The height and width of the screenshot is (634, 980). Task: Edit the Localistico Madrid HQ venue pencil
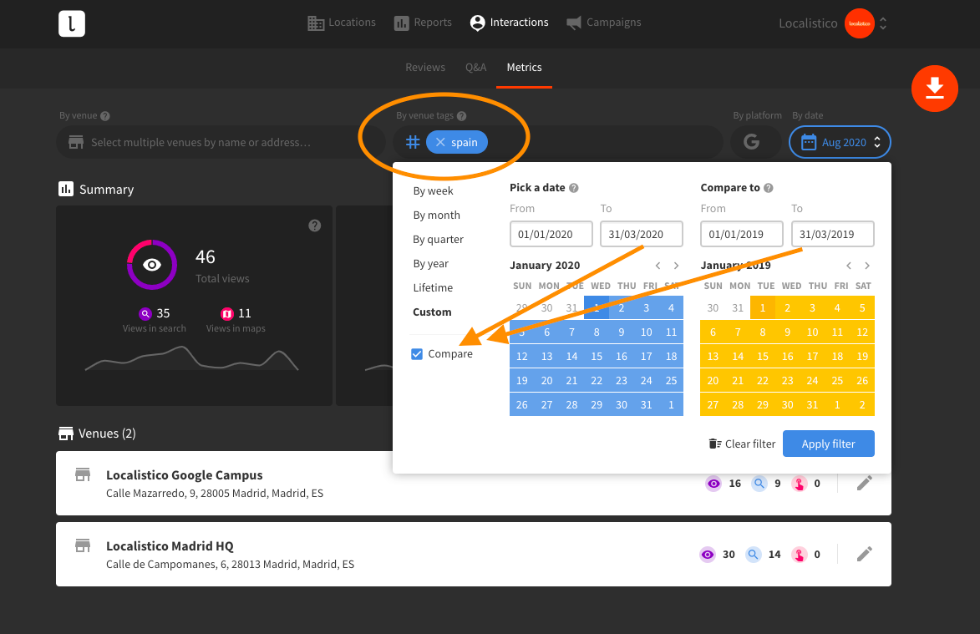click(865, 554)
